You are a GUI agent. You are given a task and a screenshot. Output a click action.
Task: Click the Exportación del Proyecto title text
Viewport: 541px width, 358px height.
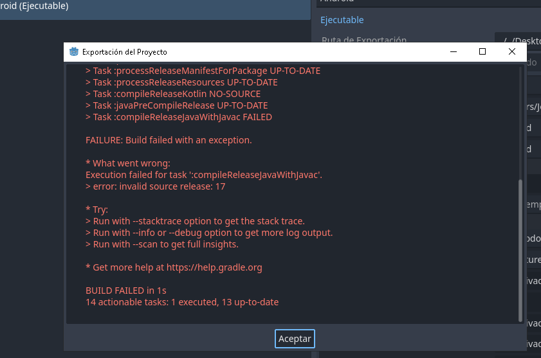click(124, 52)
